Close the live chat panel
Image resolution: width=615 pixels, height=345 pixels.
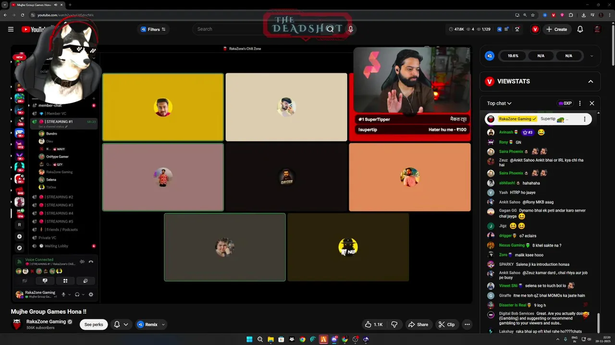pyautogui.click(x=592, y=103)
